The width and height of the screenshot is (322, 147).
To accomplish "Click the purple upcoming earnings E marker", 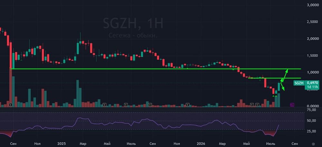I will pyautogui.click(x=292, y=105).
